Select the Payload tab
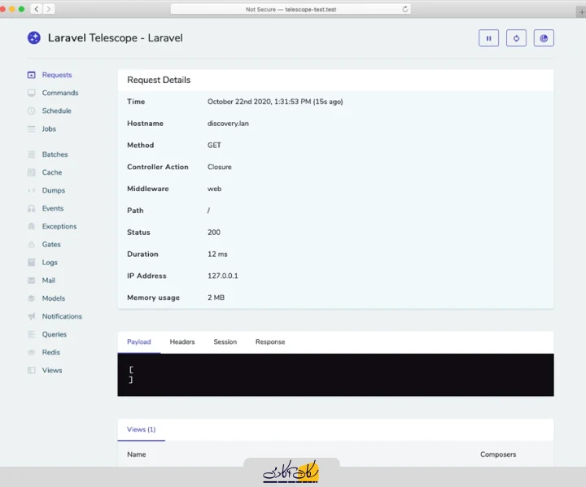 [x=139, y=341]
